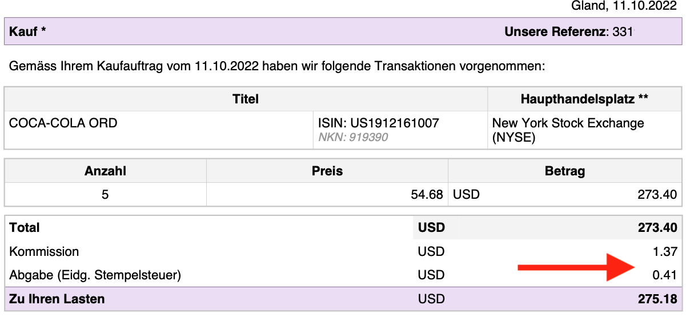This screenshot has height=317, width=686.
Task: Select the Unsere Referenz number
Action: pos(623,32)
